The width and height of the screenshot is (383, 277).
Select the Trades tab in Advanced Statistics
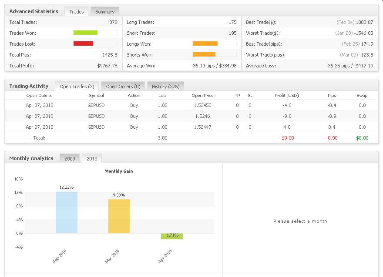click(77, 12)
